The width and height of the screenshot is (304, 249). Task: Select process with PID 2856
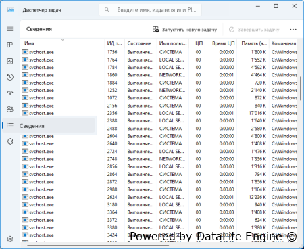159,166
